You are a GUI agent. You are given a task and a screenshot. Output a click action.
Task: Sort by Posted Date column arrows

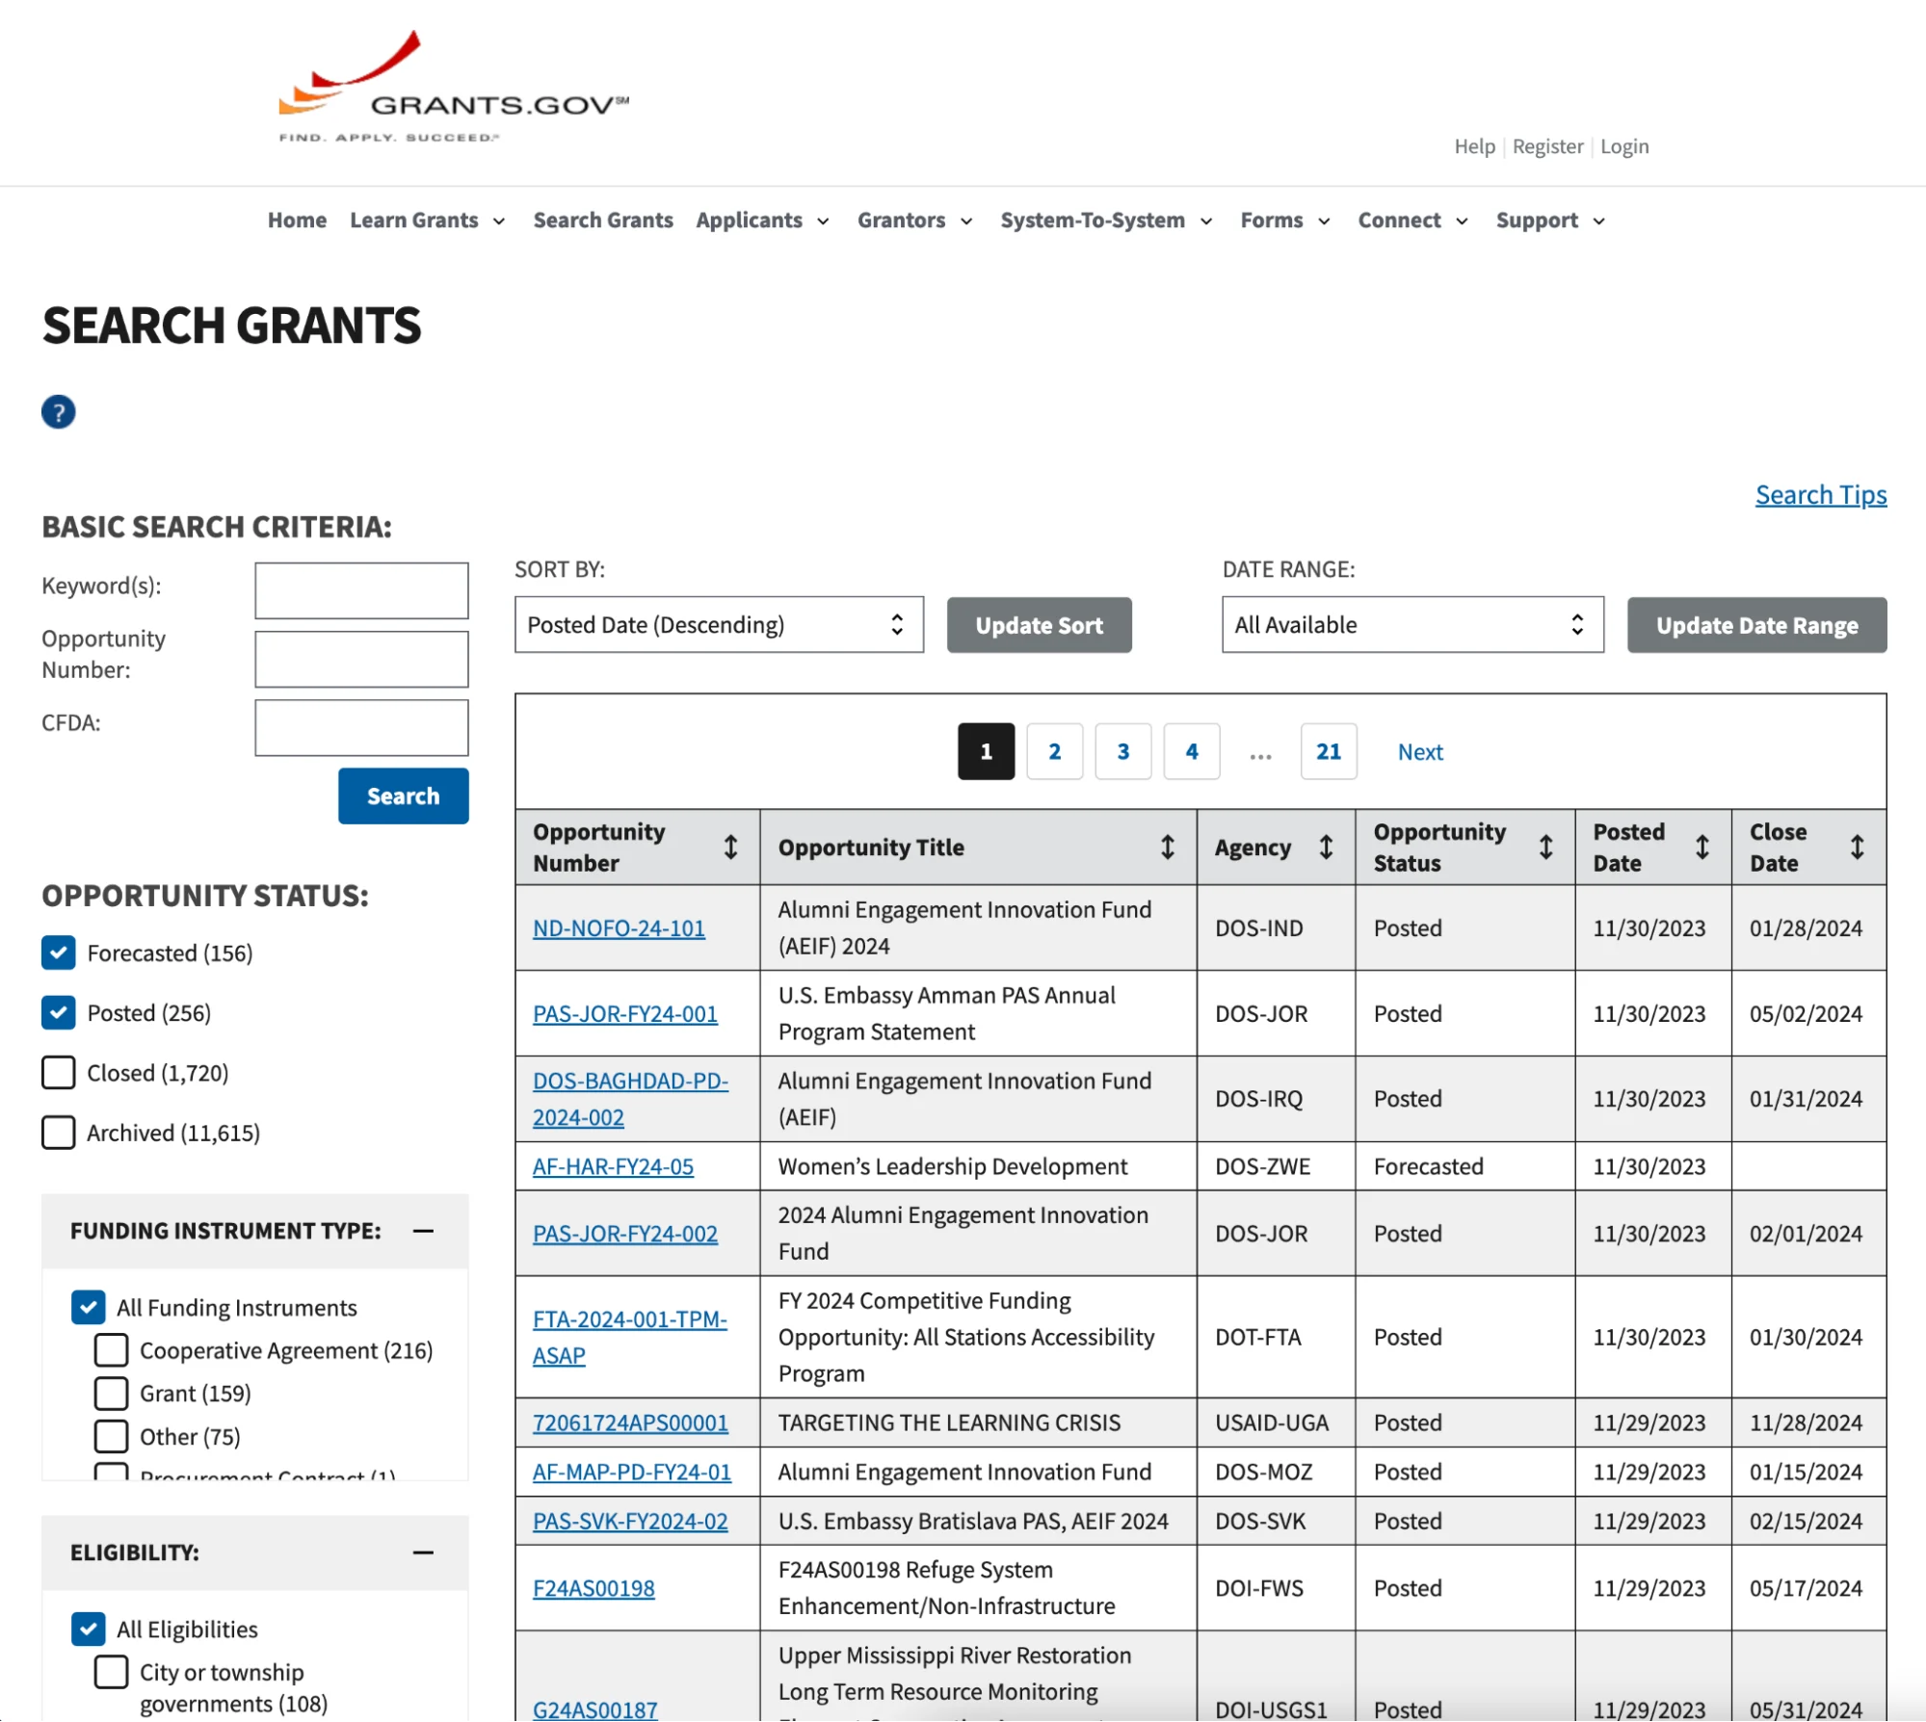tap(1702, 847)
